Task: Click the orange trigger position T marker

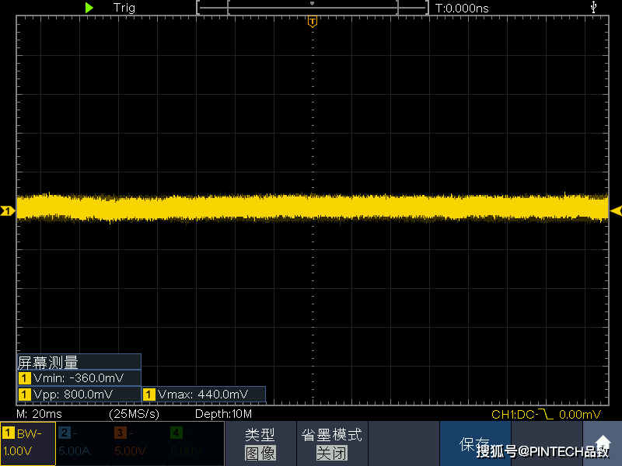Action: 313,22
